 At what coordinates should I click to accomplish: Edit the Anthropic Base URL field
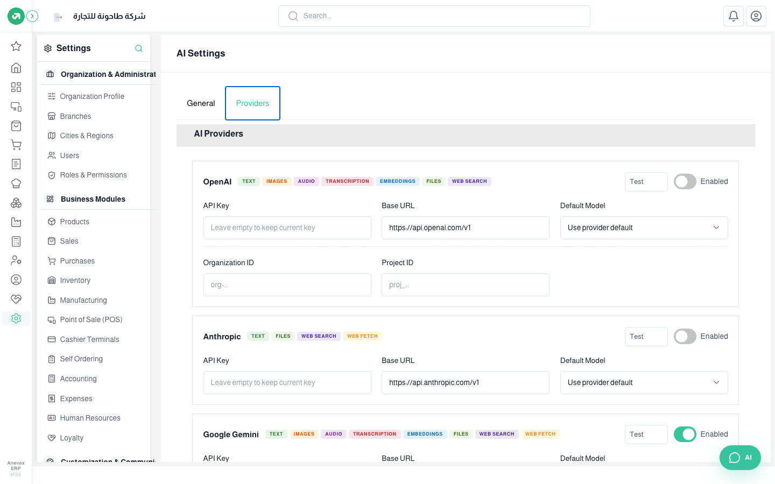tap(466, 382)
